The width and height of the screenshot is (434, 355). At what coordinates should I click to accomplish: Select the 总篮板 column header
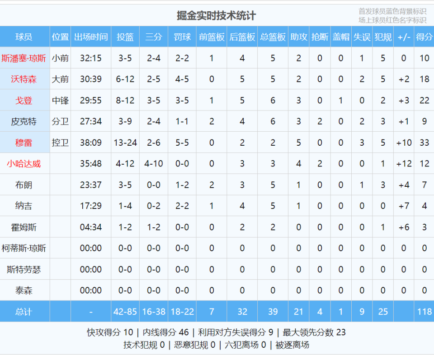(x=273, y=37)
